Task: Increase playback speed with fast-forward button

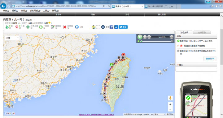Action: point(172,37)
